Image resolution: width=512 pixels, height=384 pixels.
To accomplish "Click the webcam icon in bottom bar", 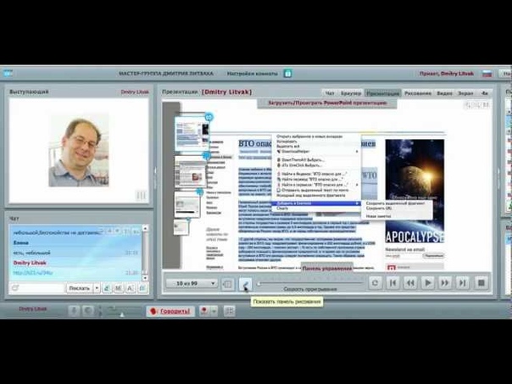I will pyautogui.click(x=88, y=311).
